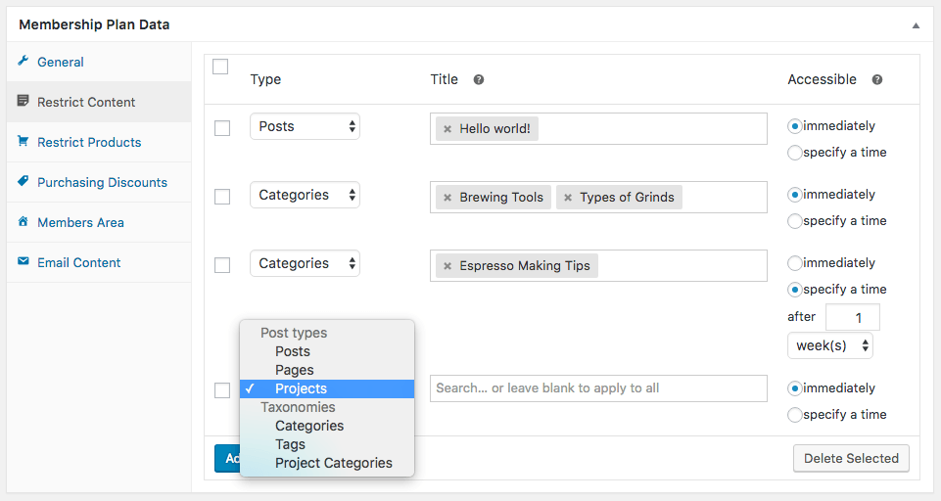This screenshot has height=501, width=941.
Task: Click the wrench icon beside General
Action: click(24, 62)
